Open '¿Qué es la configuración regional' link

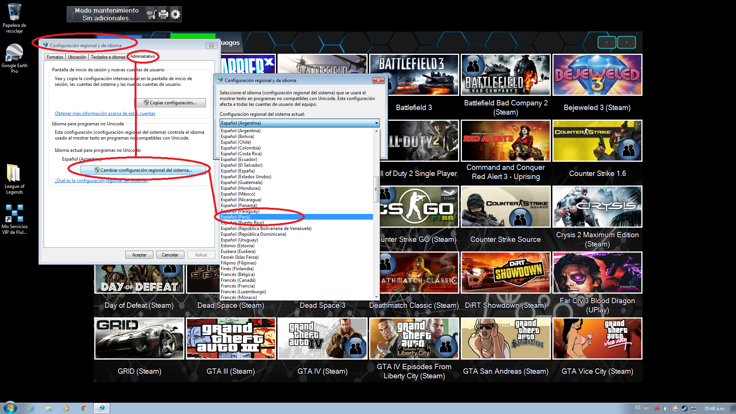coord(101,181)
